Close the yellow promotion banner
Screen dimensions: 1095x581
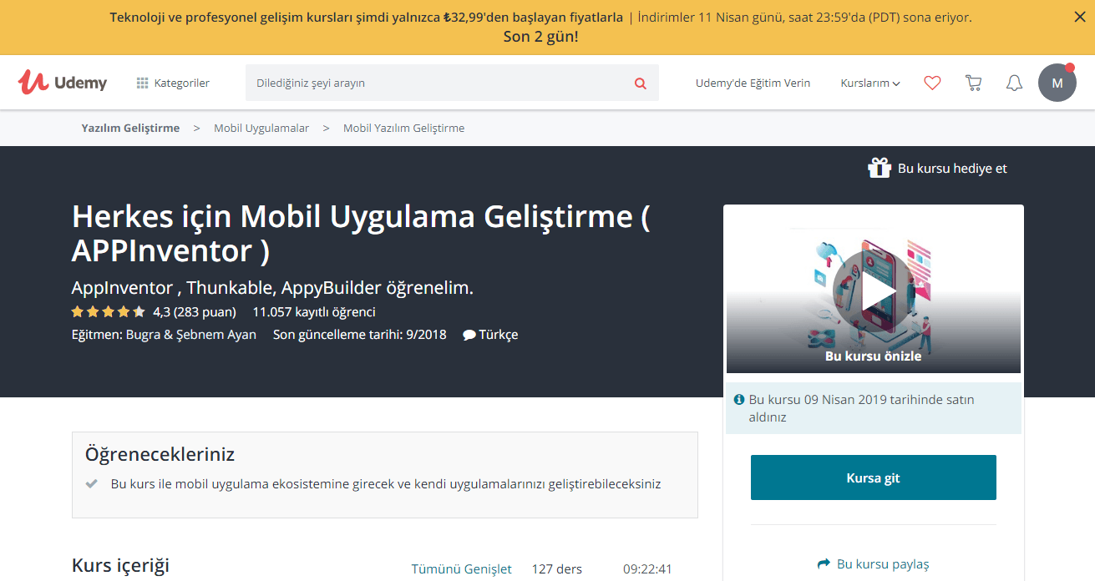pos(1079,17)
